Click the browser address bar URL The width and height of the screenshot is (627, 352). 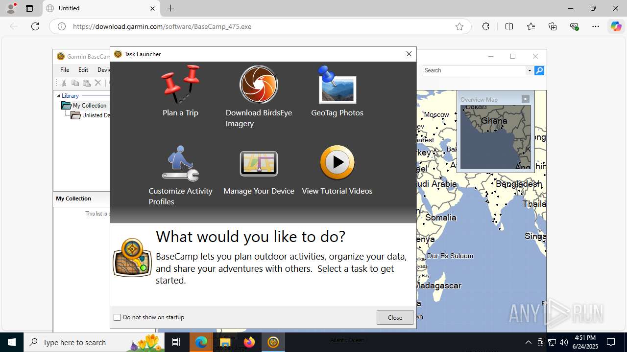click(x=162, y=26)
